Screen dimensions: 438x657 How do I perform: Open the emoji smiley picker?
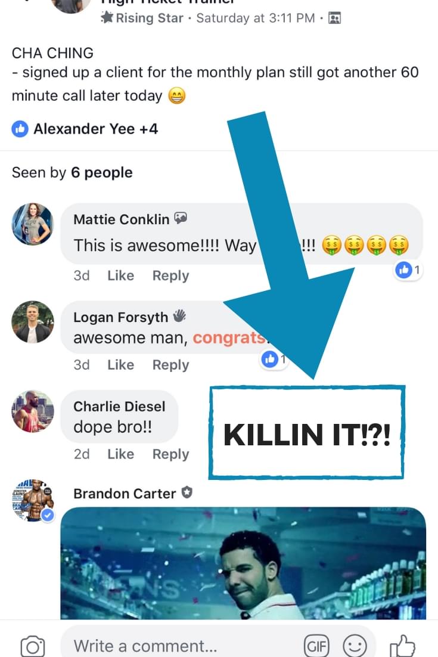355,646
